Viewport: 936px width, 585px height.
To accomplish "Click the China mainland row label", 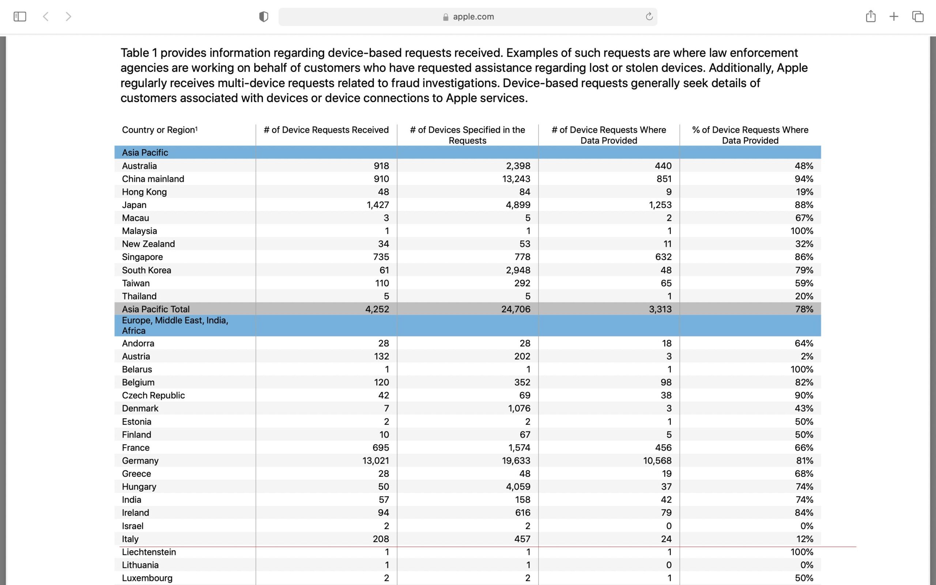I will tap(153, 179).
